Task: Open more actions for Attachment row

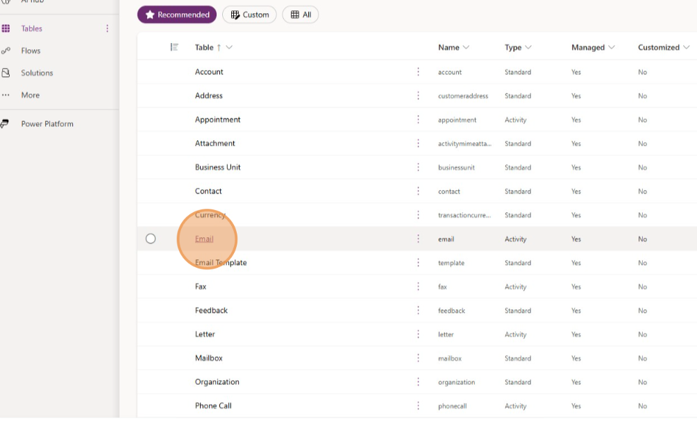Action: pyautogui.click(x=418, y=144)
